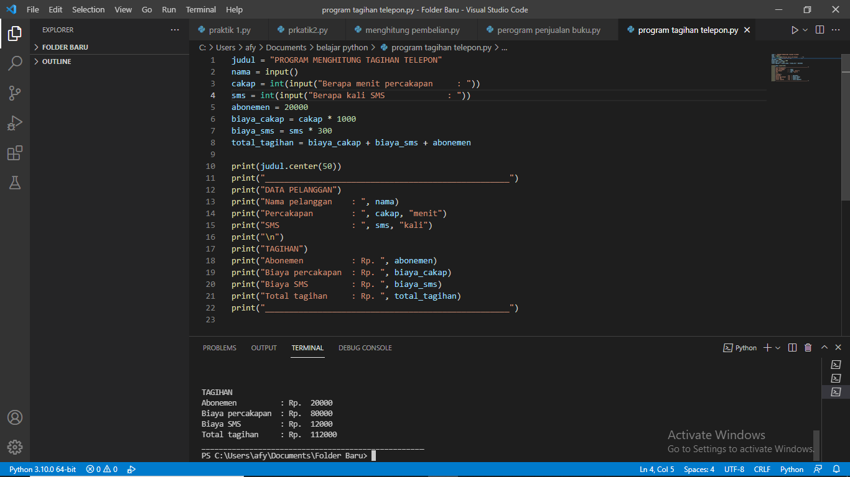Switch to menghitung pembelian.py tab
Viewport: 850px width, 477px height.
(412, 30)
